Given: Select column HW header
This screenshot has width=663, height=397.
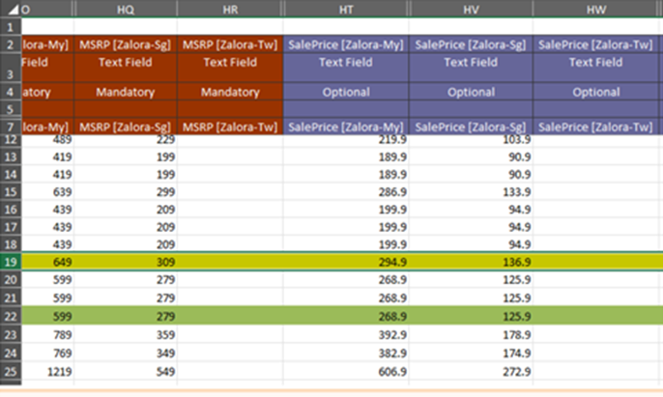Looking at the screenshot, I should tap(595, 9).
